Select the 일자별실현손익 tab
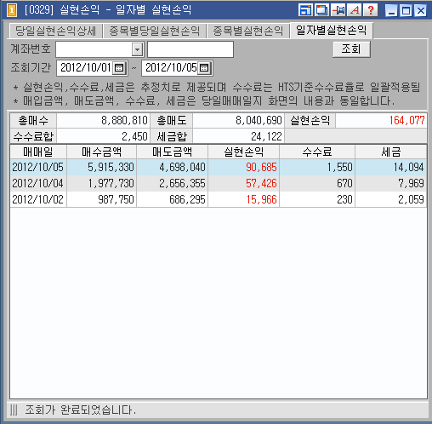 331,30
